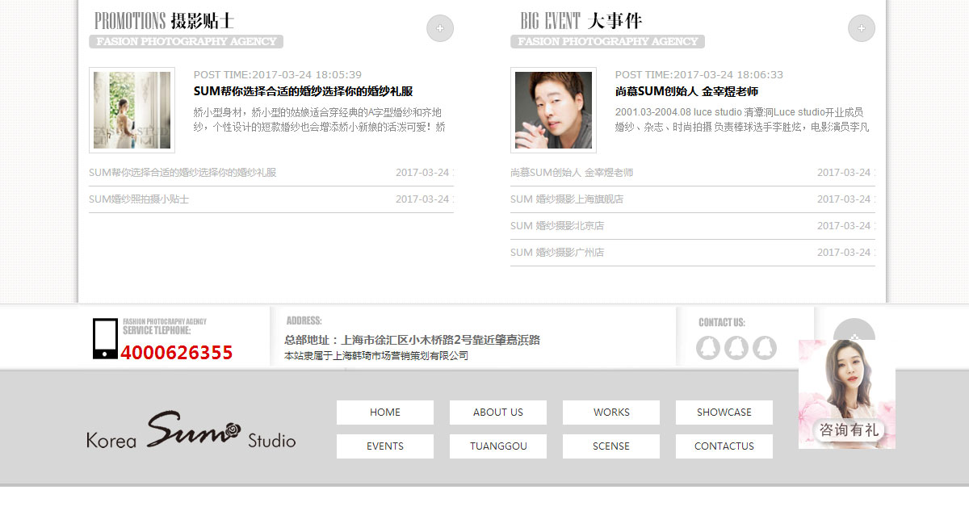Viewport: 969px width, 511px height.
Task: Select SHOWCASE in footer navigation
Action: [724, 413]
